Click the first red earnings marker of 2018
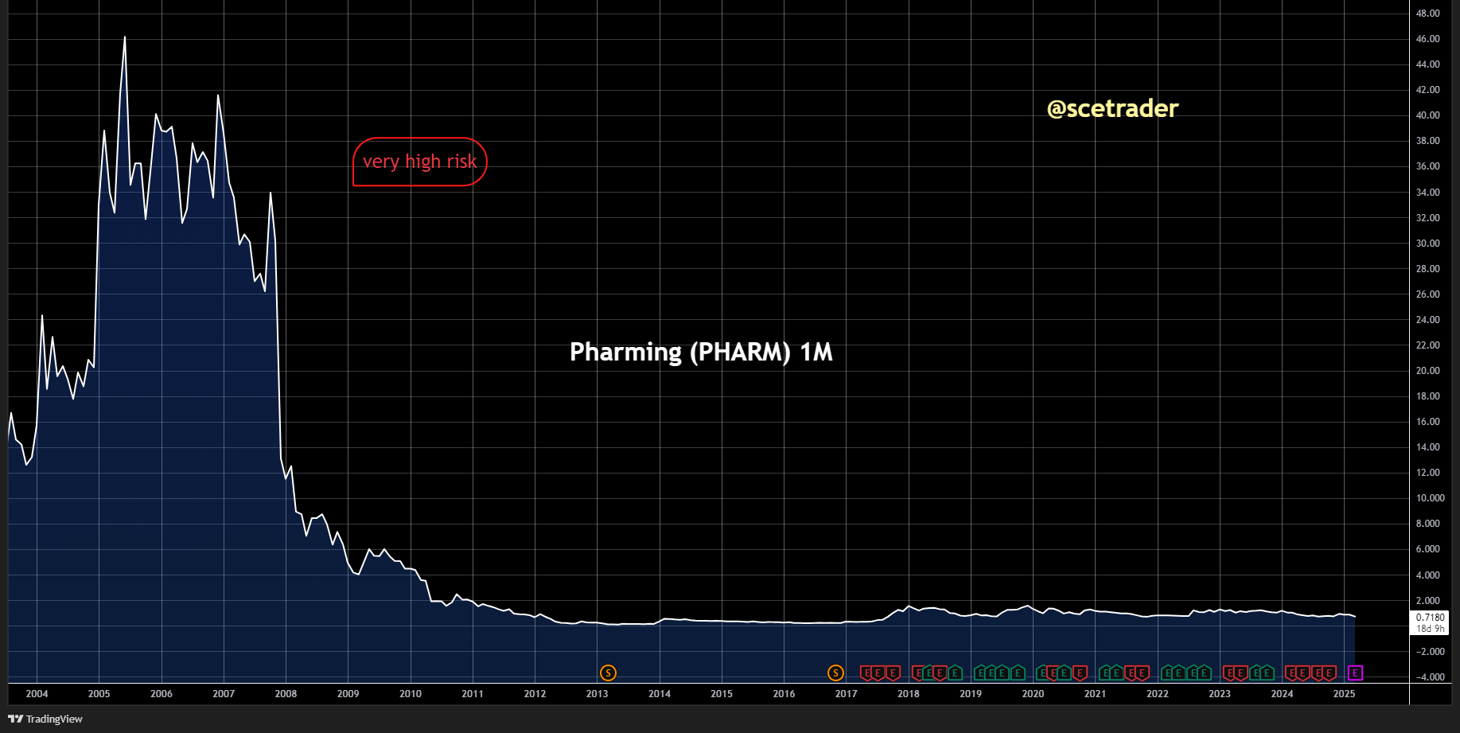The width and height of the screenshot is (1460, 733). 918,673
